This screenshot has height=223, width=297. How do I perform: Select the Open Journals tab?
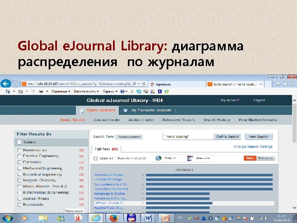[97, 110]
